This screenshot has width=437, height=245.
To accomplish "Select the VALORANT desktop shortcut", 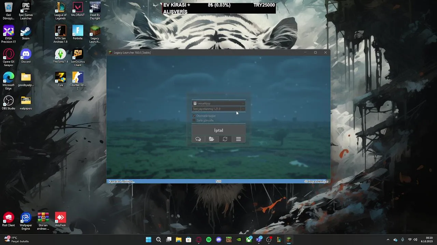I will coord(78,10).
